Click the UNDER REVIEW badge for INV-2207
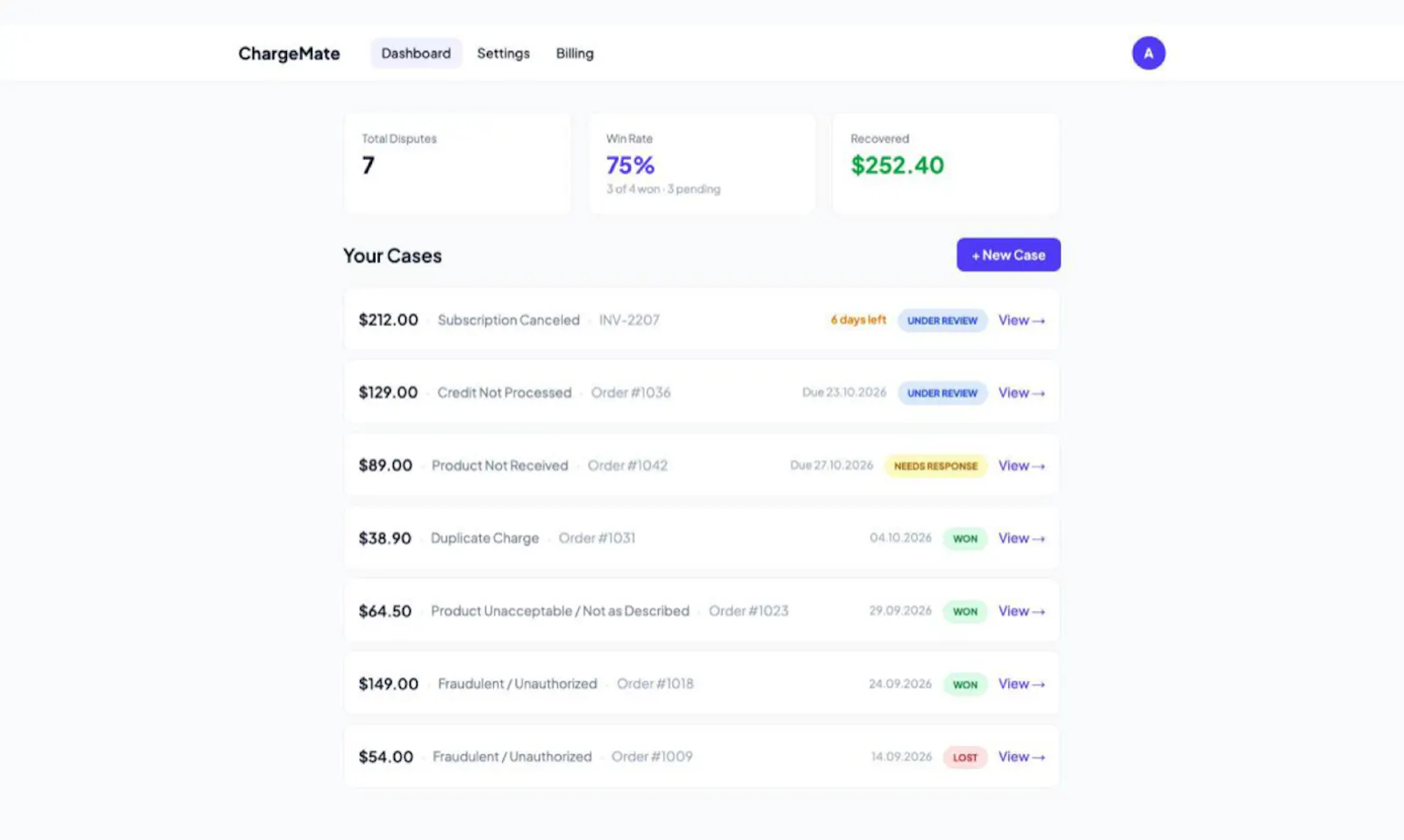This screenshot has height=840, width=1404. pyautogui.click(x=942, y=320)
